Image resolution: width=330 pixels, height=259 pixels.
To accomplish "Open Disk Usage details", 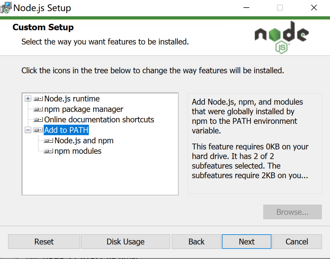I will 125,242.
